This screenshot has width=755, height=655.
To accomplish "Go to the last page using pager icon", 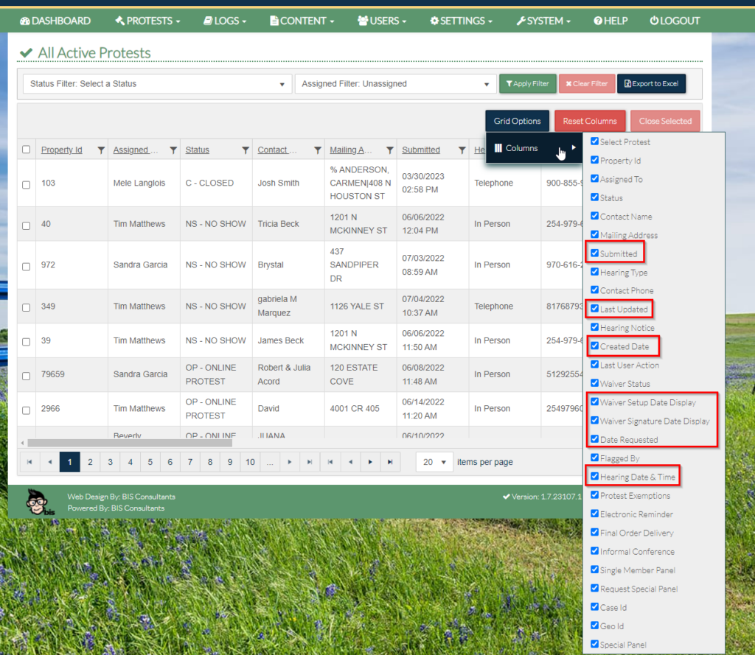I will pos(310,462).
